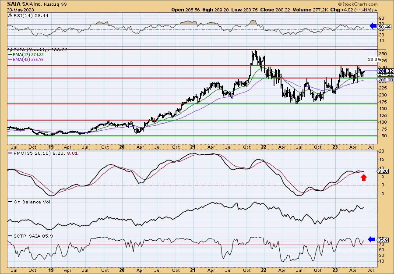
Task: Click the up-triangle icon after the Chg value
Action: (376, 10)
